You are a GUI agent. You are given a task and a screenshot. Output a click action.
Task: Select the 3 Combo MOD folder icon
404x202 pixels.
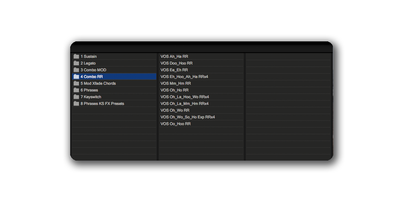pyautogui.click(x=76, y=70)
